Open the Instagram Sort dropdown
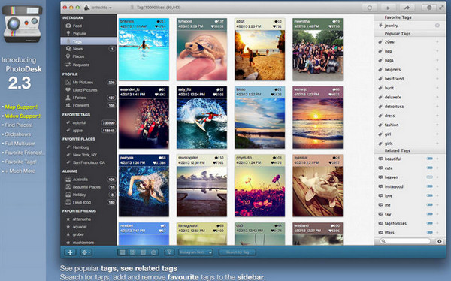 coord(195,252)
